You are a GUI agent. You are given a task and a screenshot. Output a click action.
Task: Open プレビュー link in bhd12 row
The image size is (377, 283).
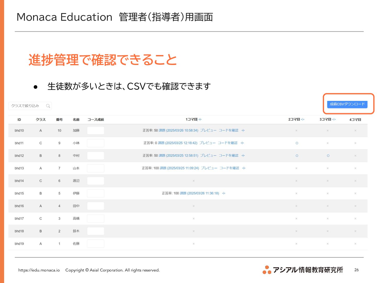coord(208,156)
